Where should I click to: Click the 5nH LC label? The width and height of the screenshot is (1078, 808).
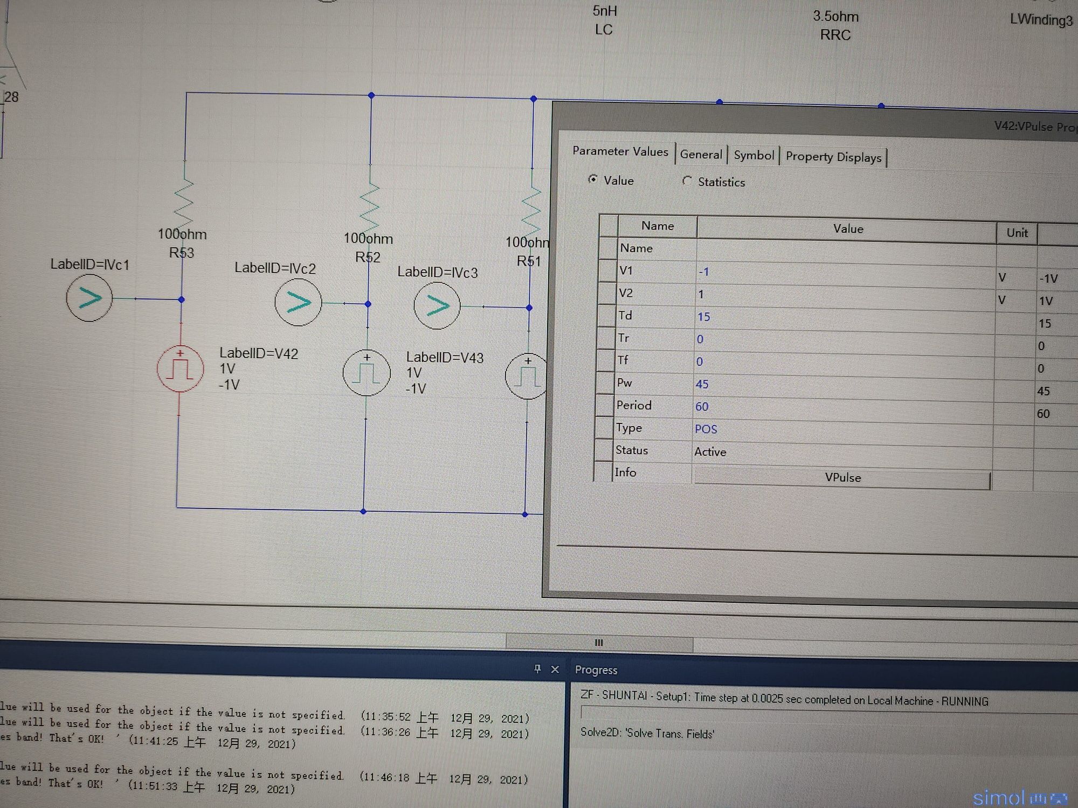coord(604,20)
